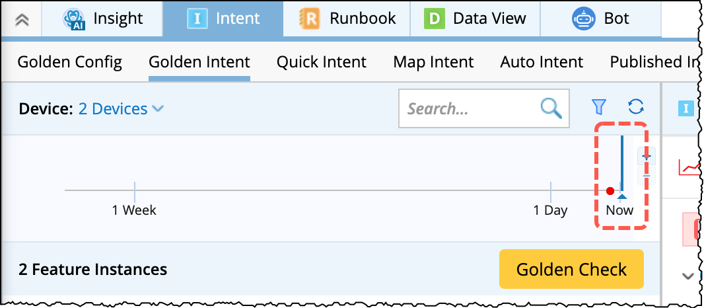The image size is (704, 308).
Task: Open the Auto Intent sub-tab
Action: tap(542, 62)
